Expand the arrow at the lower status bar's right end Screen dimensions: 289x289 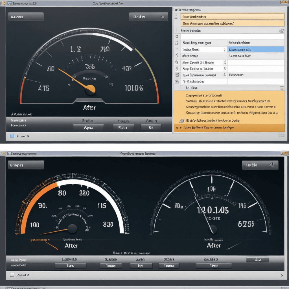click(282, 275)
